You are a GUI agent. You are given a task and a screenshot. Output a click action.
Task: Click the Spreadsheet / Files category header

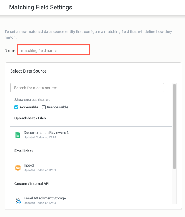(x=30, y=118)
